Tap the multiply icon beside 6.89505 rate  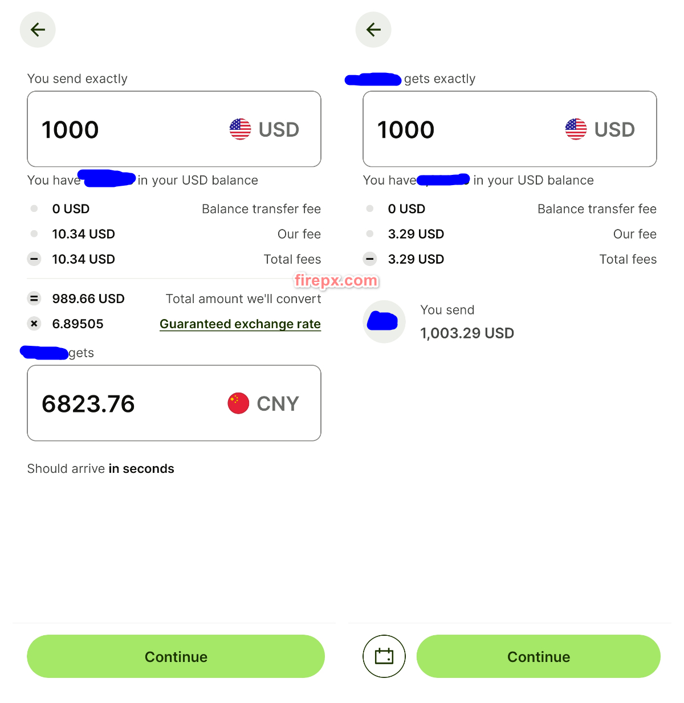click(34, 324)
